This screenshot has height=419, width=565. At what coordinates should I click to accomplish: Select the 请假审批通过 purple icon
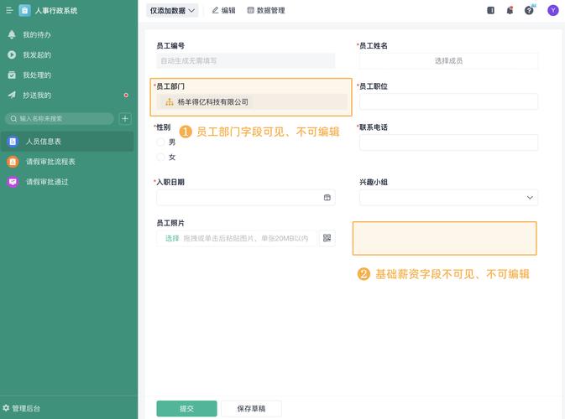coord(13,182)
